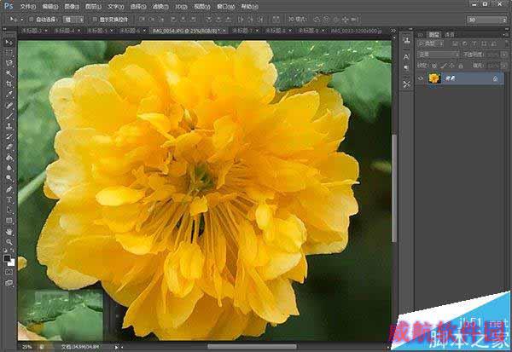This screenshot has width=512, height=352.
Task: Select the Horizontal Type tool
Action: point(9,199)
